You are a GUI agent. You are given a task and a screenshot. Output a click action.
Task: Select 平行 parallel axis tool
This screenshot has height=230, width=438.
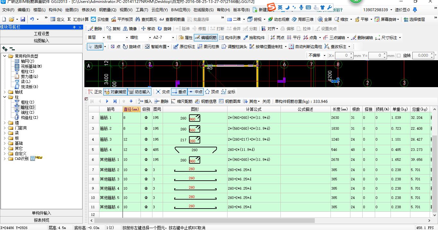click(x=294, y=37)
